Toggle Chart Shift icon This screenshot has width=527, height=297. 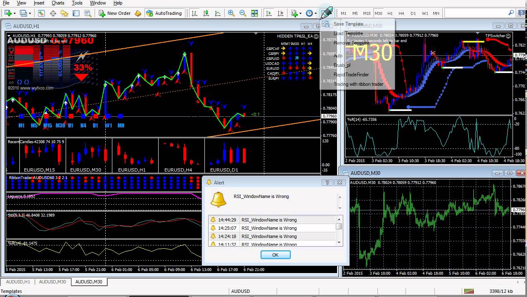coord(280,13)
